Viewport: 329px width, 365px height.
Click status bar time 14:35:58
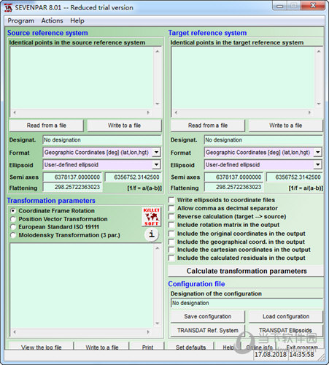(302, 355)
